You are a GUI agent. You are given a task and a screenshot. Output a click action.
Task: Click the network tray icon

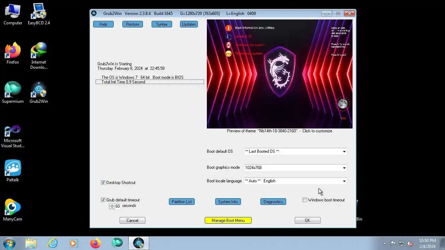402,243
